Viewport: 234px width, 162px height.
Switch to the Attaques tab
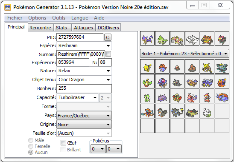click(x=84, y=28)
